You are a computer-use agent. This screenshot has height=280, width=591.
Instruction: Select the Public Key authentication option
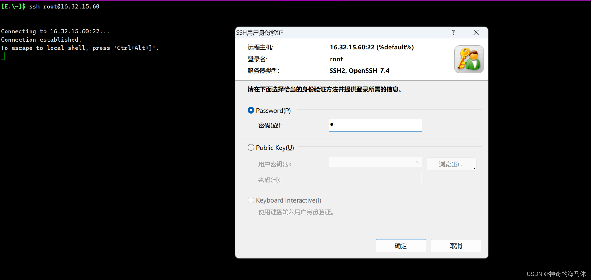click(x=251, y=148)
